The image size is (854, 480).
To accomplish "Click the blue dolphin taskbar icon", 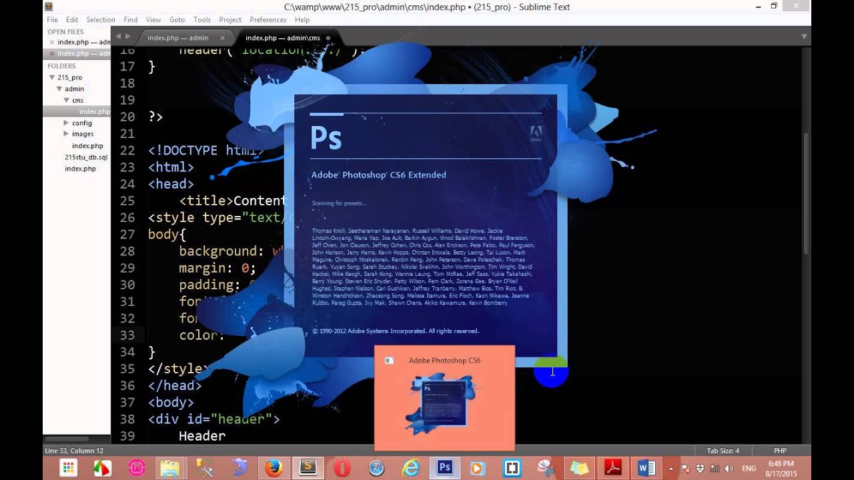I will point(240,468).
